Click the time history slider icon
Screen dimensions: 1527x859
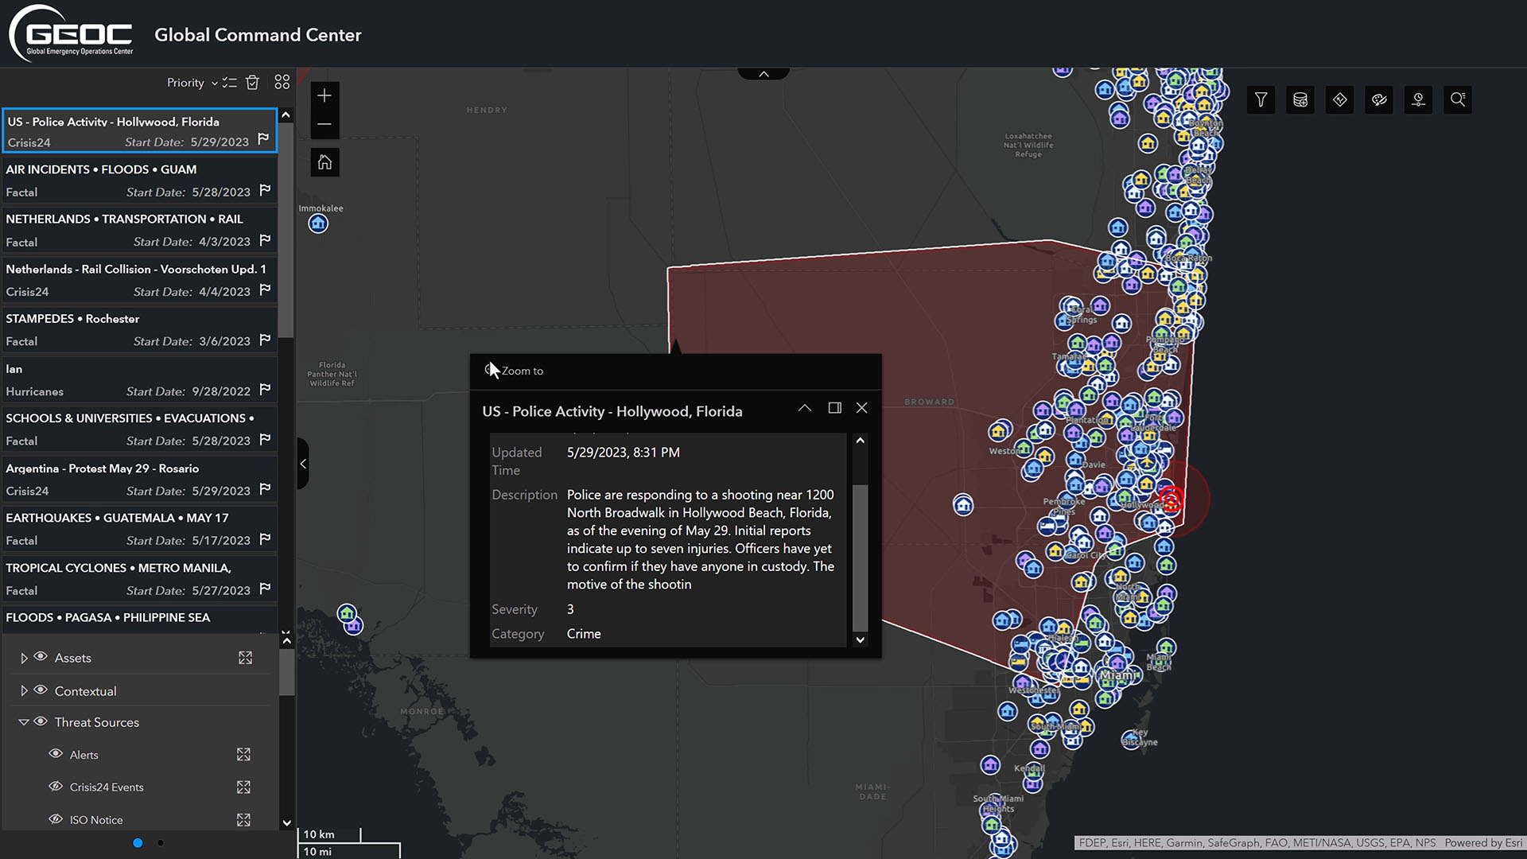pyautogui.click(x=1418, y=99)
